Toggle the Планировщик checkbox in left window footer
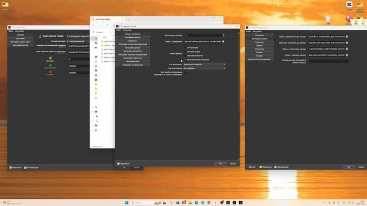Viewport: 367px width, 206px height. (32, 168)
